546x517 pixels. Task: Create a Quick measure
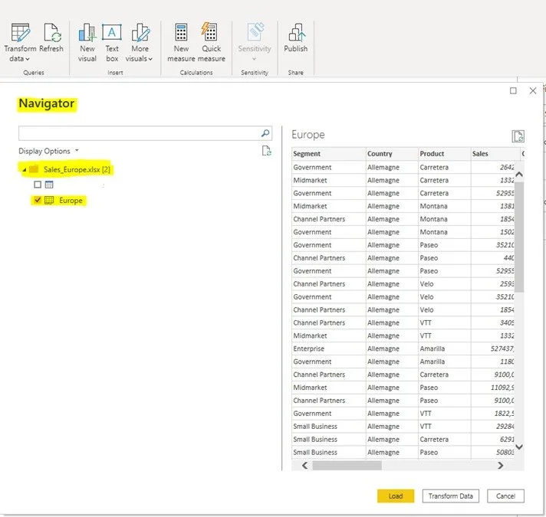tap(211, 42)
